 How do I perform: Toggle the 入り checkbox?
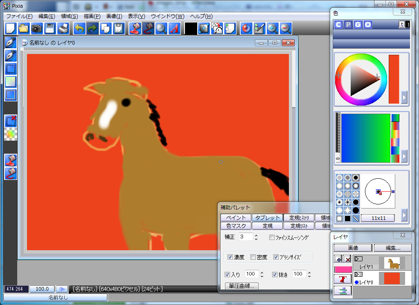(x=227, y=274)
